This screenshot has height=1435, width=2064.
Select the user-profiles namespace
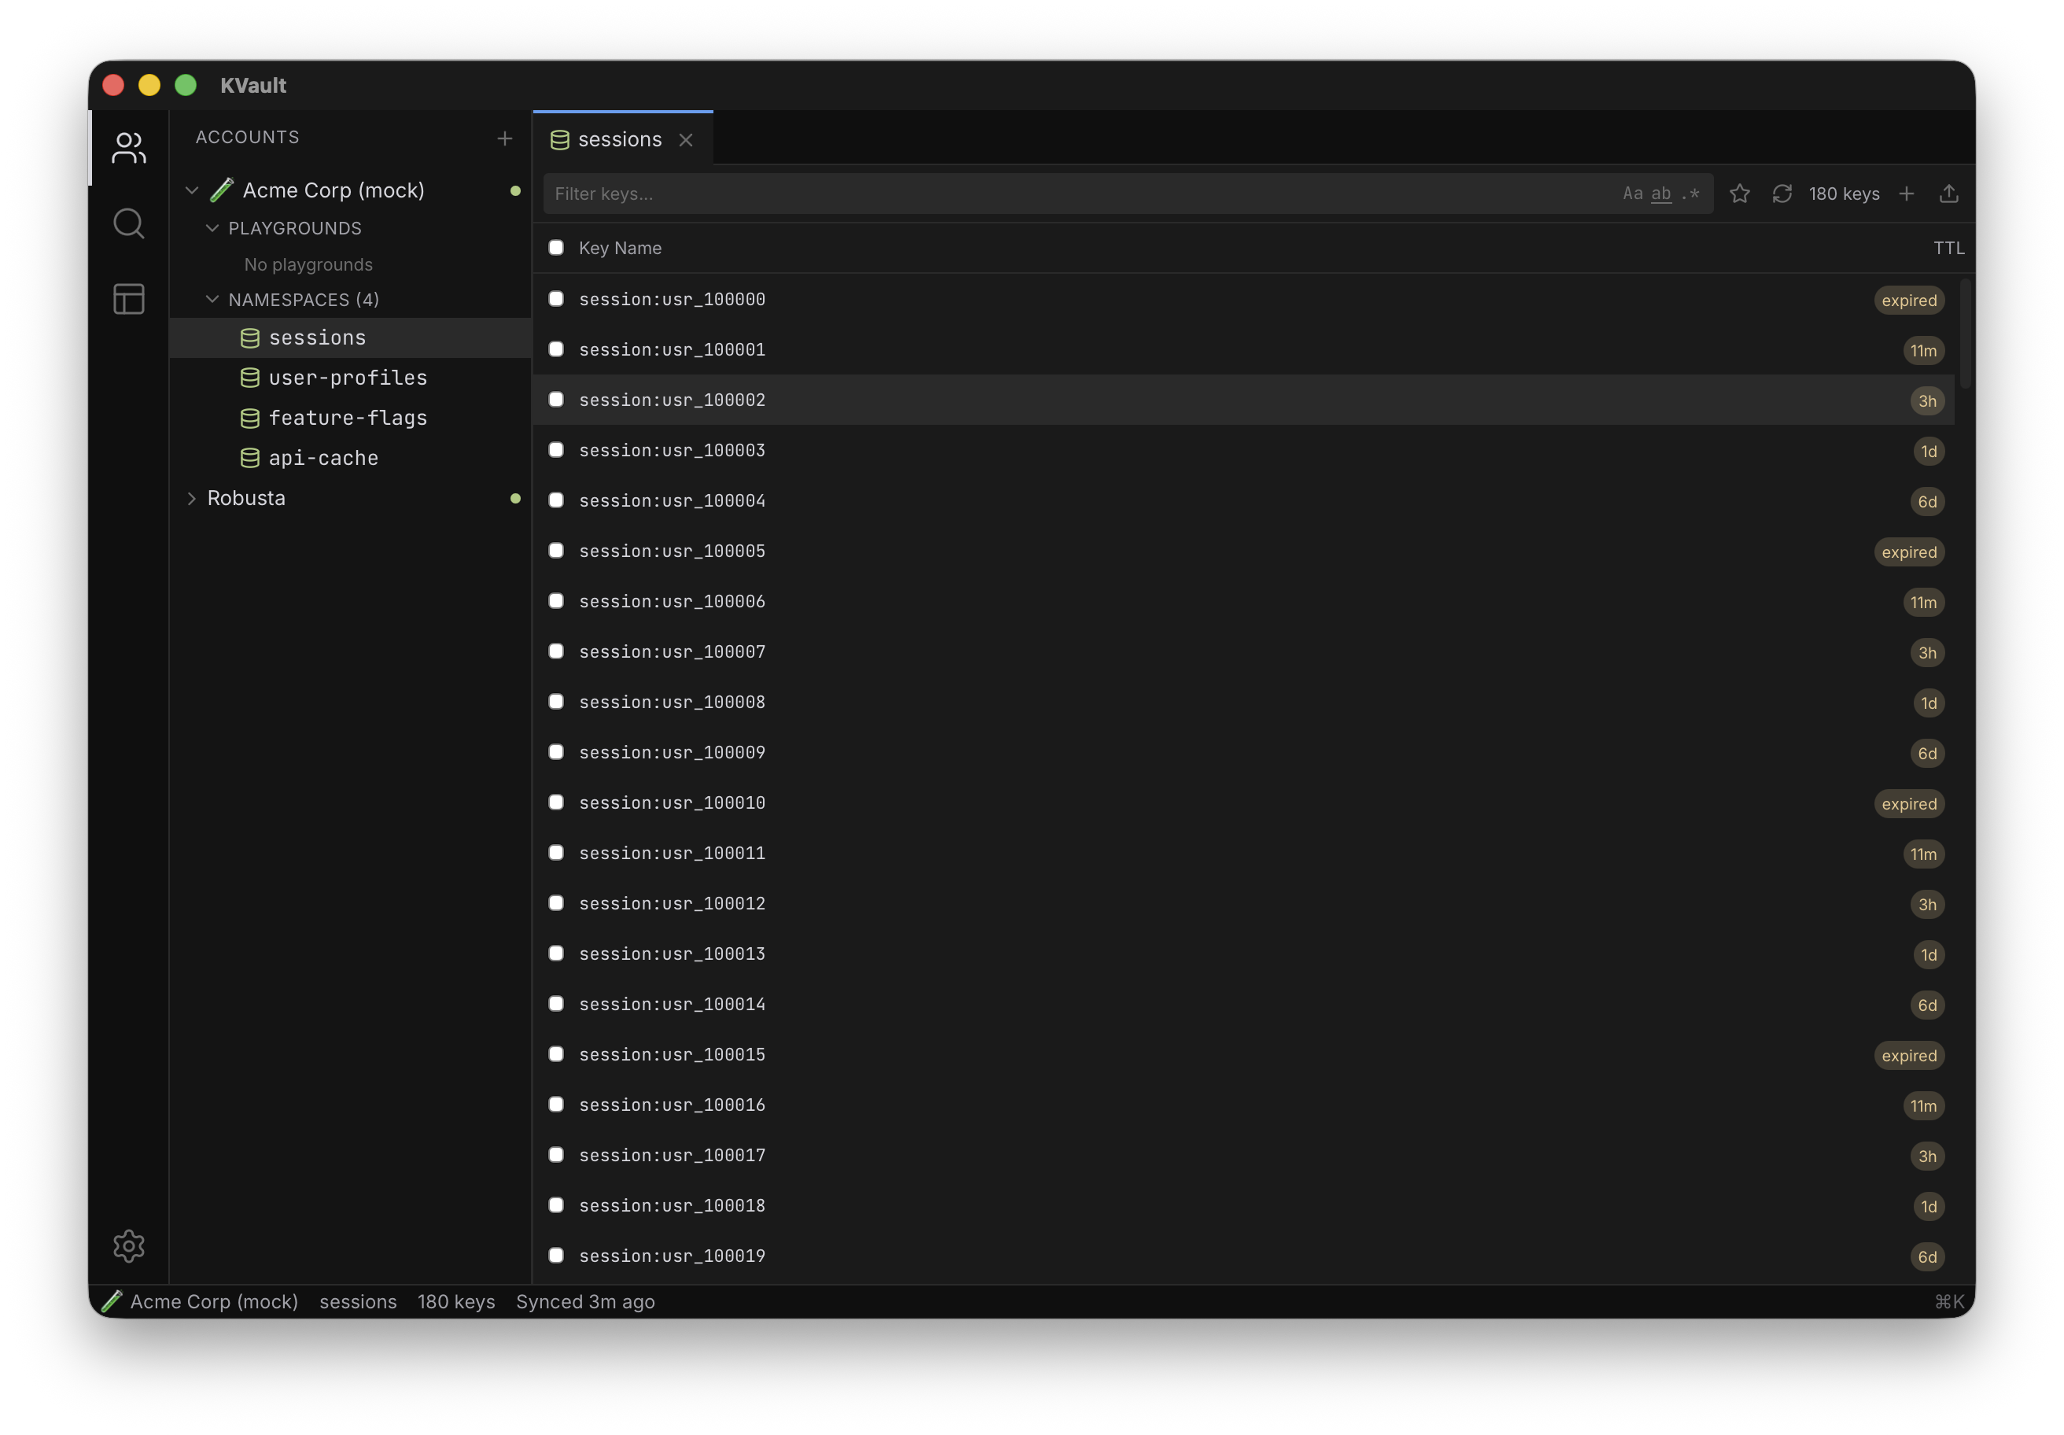(348, 378)
